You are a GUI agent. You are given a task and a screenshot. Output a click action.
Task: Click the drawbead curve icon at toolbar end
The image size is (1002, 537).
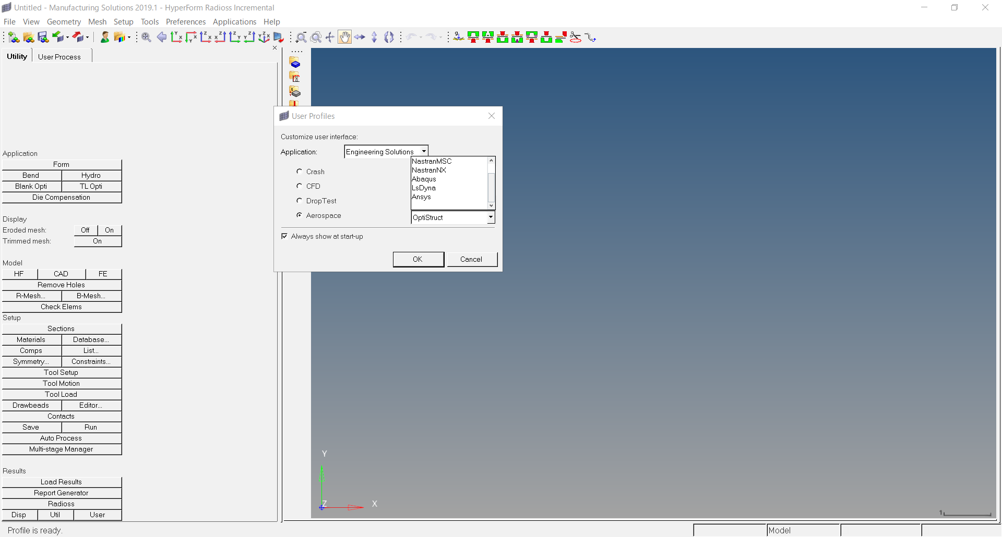590,38
